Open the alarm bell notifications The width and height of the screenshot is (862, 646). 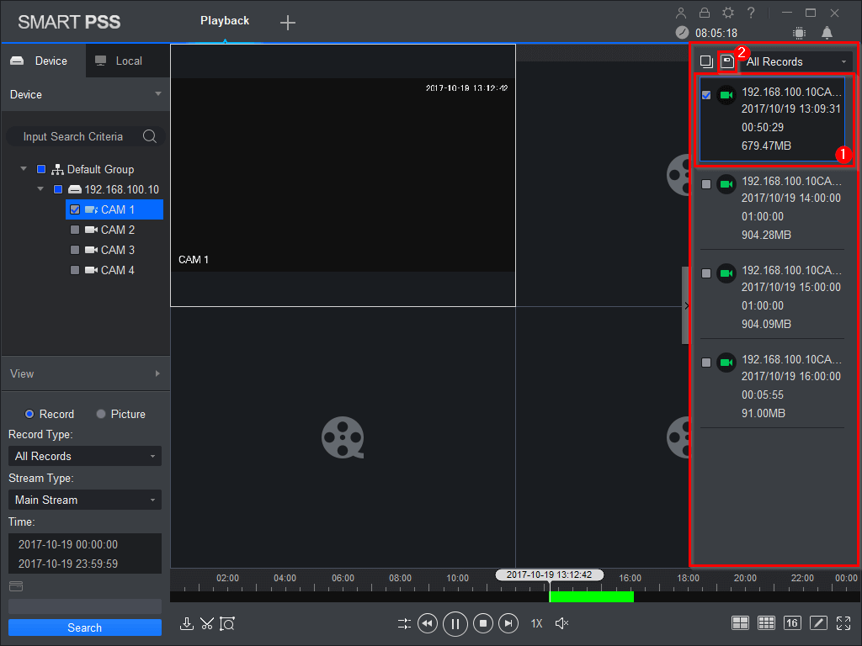[827, 33]
